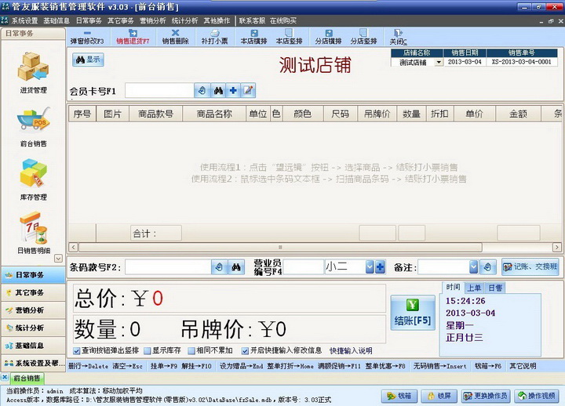Click the 条码款号F2 input field
The height and width of the screenshot is (406, 565).
[167, 267]
